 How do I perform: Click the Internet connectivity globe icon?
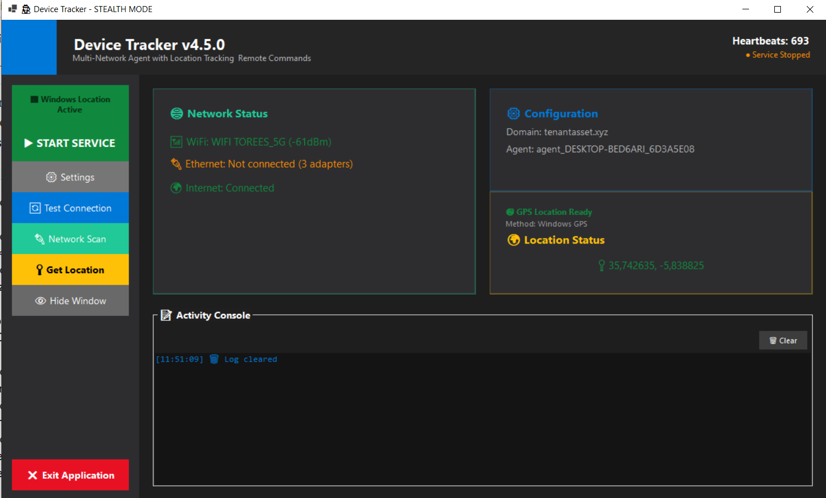(x=176, y=187)
